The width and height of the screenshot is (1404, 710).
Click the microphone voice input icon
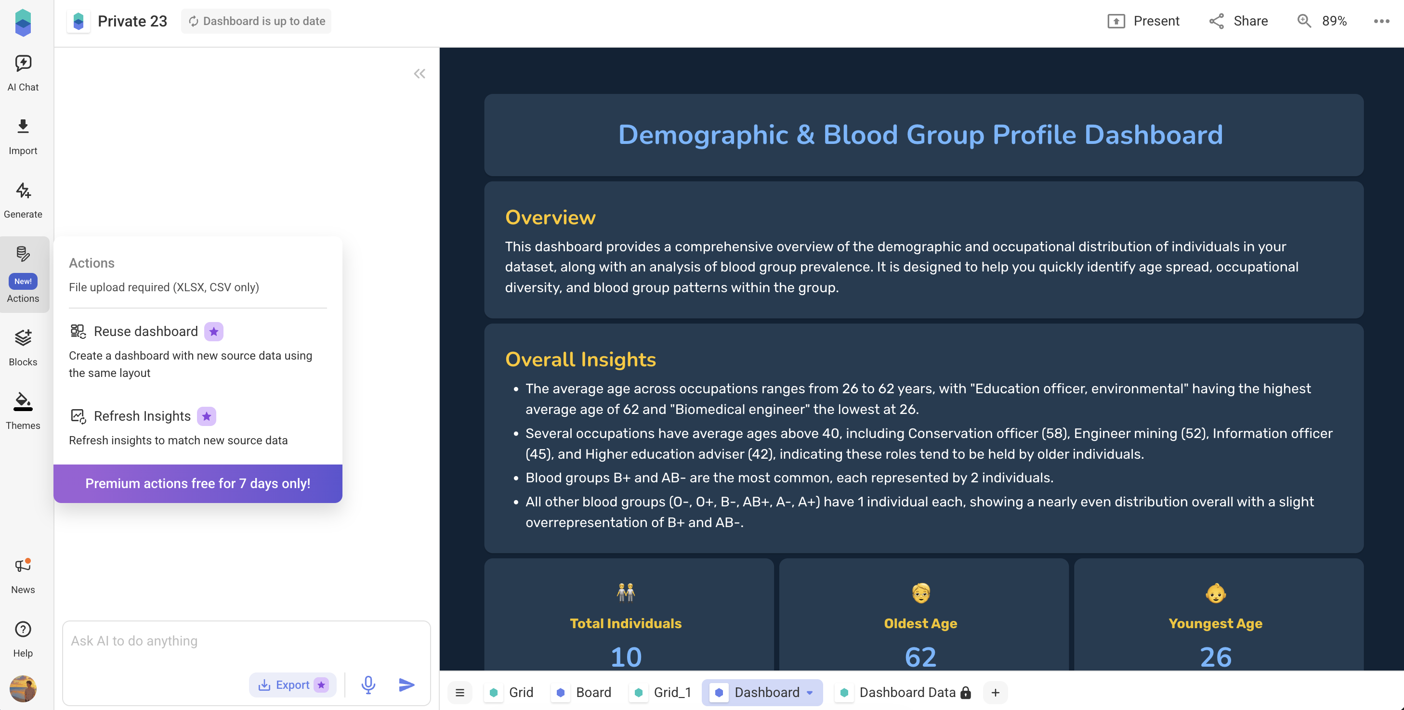pos(368,684)
